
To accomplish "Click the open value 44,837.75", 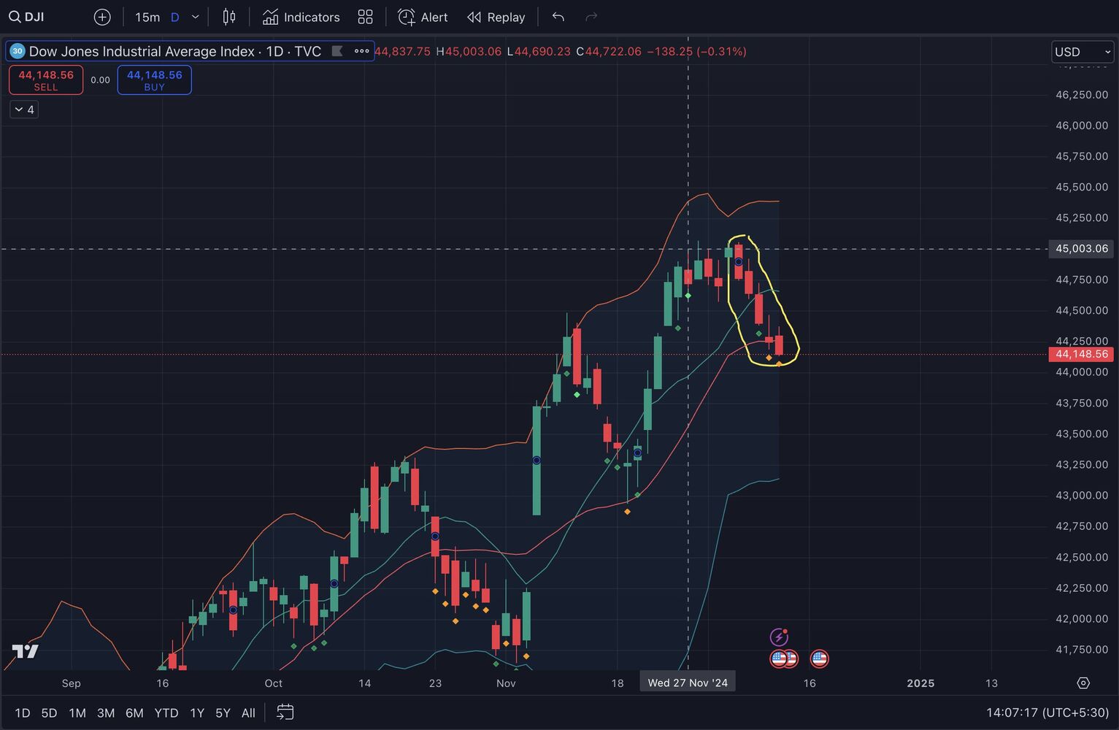I will [x=402, y=51].
